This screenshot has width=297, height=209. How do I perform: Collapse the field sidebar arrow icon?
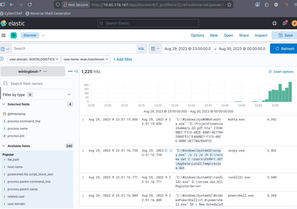point(76,71)
